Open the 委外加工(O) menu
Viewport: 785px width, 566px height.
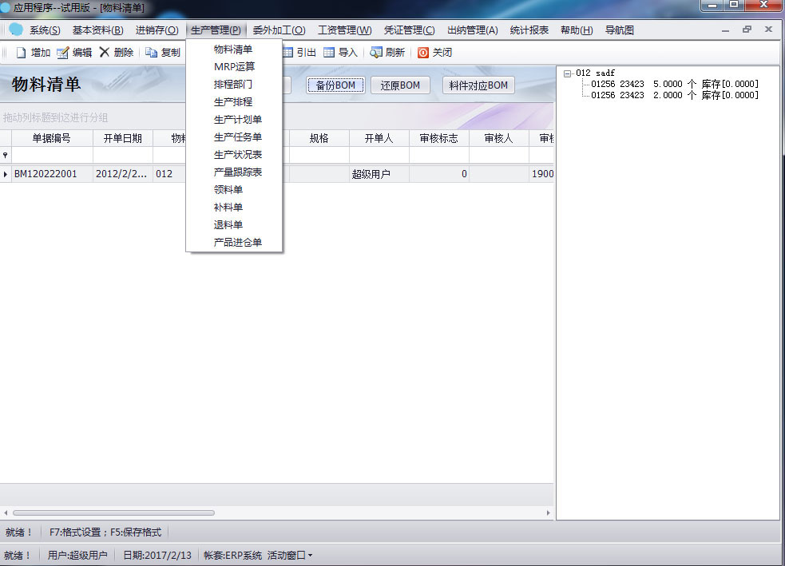(x=279, y=30)
